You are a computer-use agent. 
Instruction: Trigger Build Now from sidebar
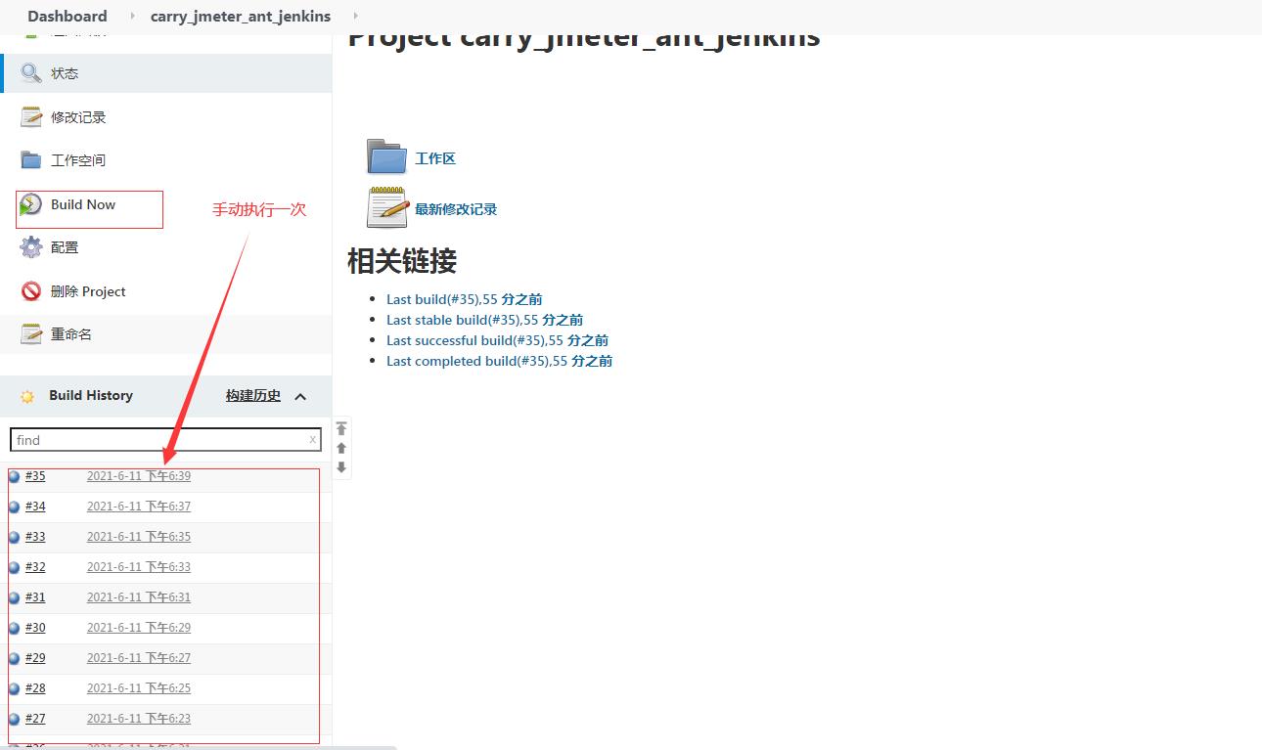(83, 204)
